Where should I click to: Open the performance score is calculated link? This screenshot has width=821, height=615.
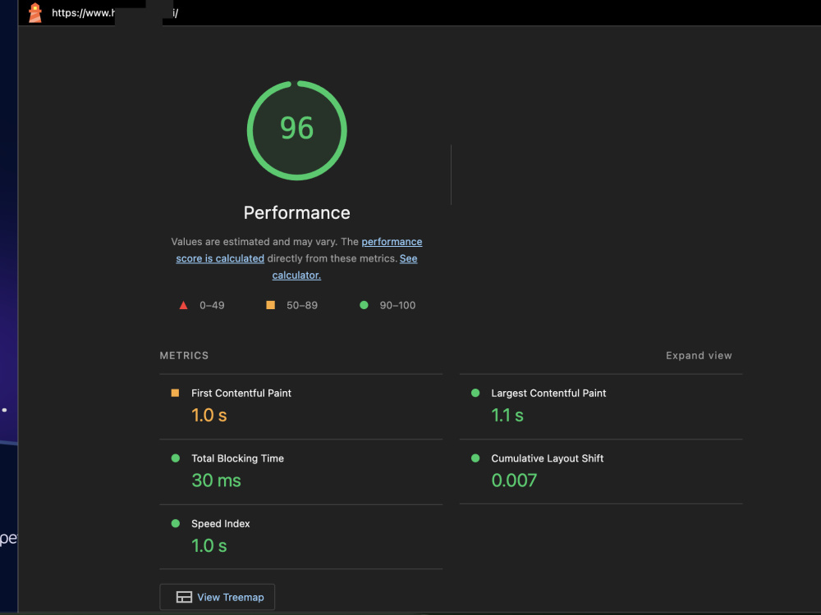pos(299,250)
